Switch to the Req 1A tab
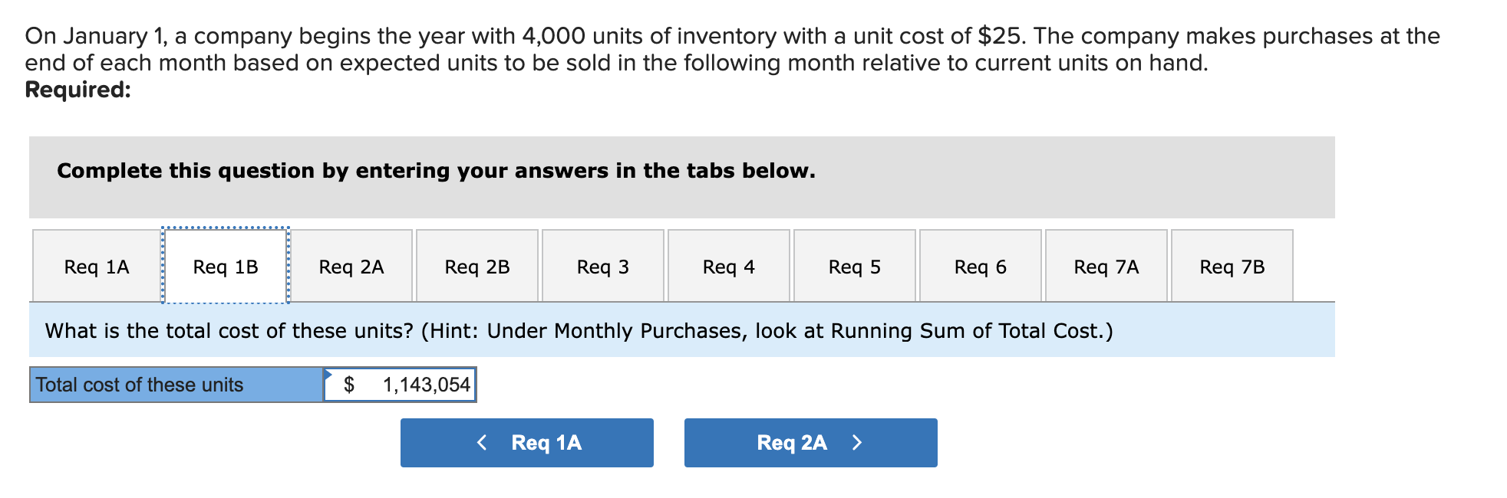This screenshot has width=1507, height=498. [95, 267]
